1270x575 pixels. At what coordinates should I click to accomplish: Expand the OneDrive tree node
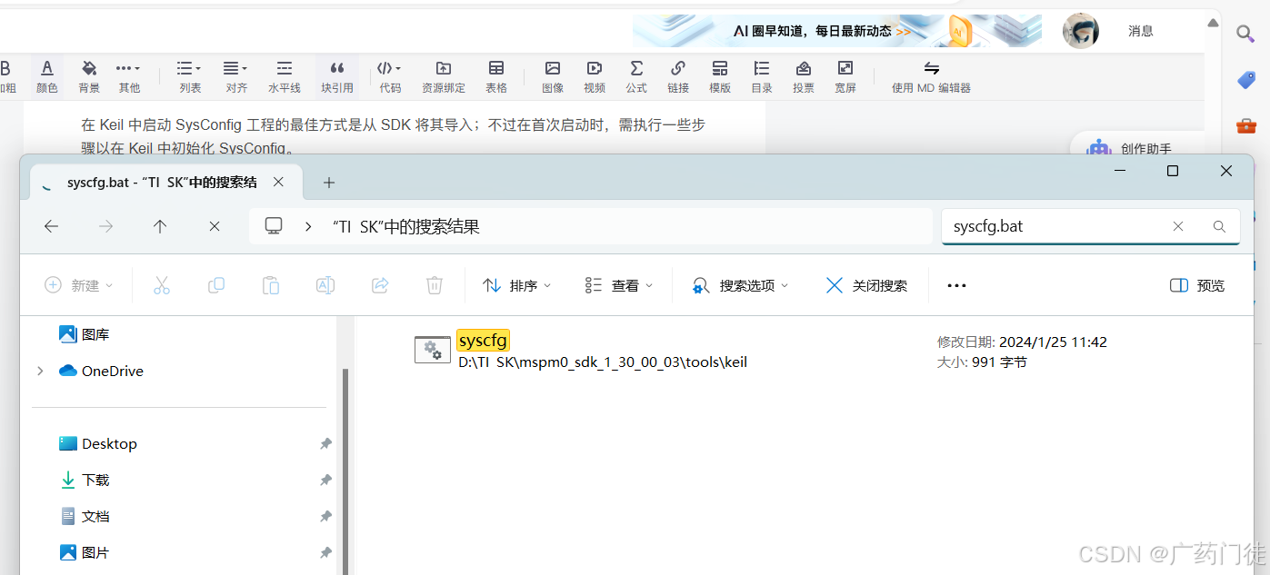coord(40,371)
